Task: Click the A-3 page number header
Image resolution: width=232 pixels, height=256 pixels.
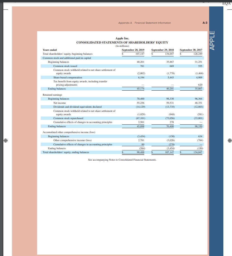Action: [206, 23]
